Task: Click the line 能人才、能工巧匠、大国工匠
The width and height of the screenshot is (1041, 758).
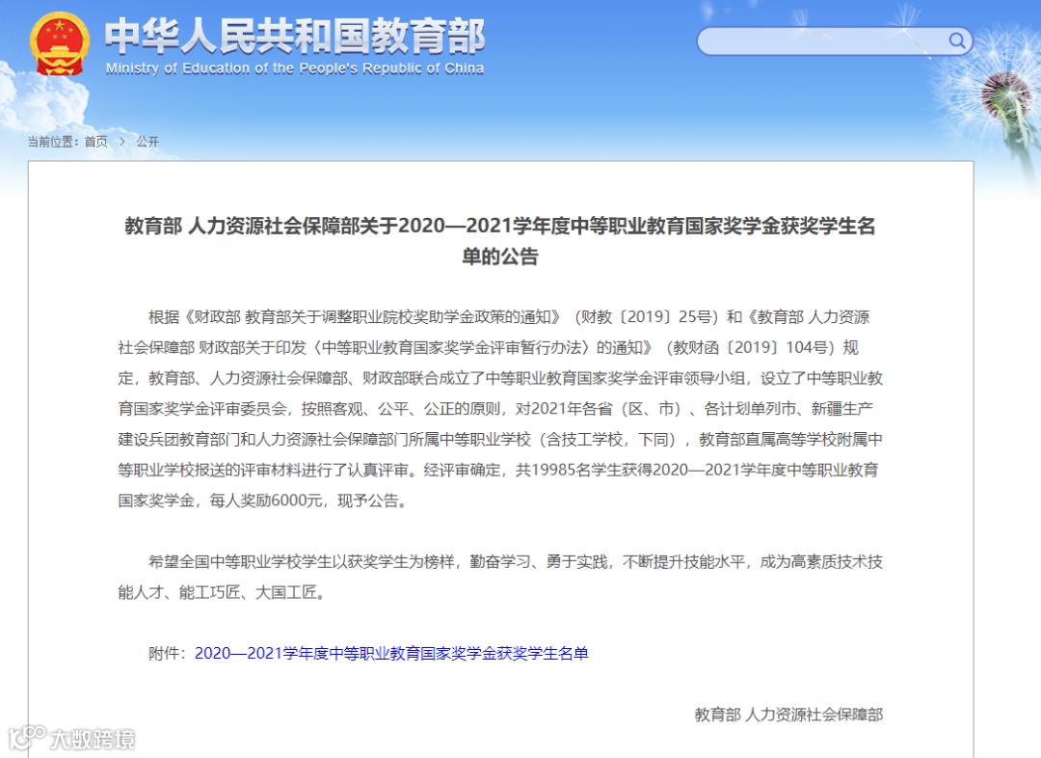Action: [222, 592]
